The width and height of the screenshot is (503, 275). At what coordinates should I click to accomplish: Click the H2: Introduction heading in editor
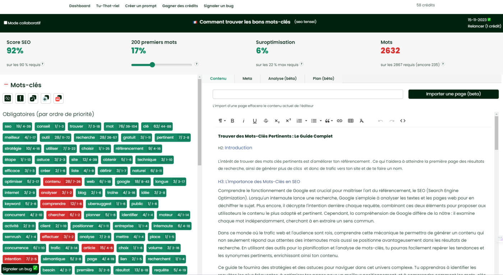(x=235, y=148)
